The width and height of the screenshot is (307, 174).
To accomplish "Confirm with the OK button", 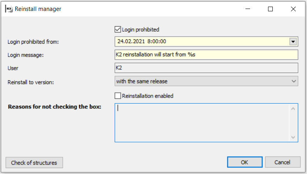I will click(244, 162).
